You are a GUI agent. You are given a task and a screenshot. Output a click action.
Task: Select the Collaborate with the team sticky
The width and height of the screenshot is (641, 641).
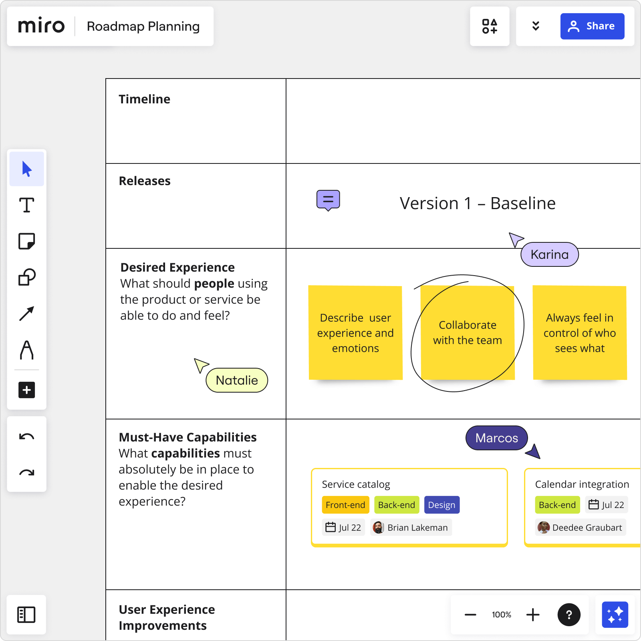[468, 333]
